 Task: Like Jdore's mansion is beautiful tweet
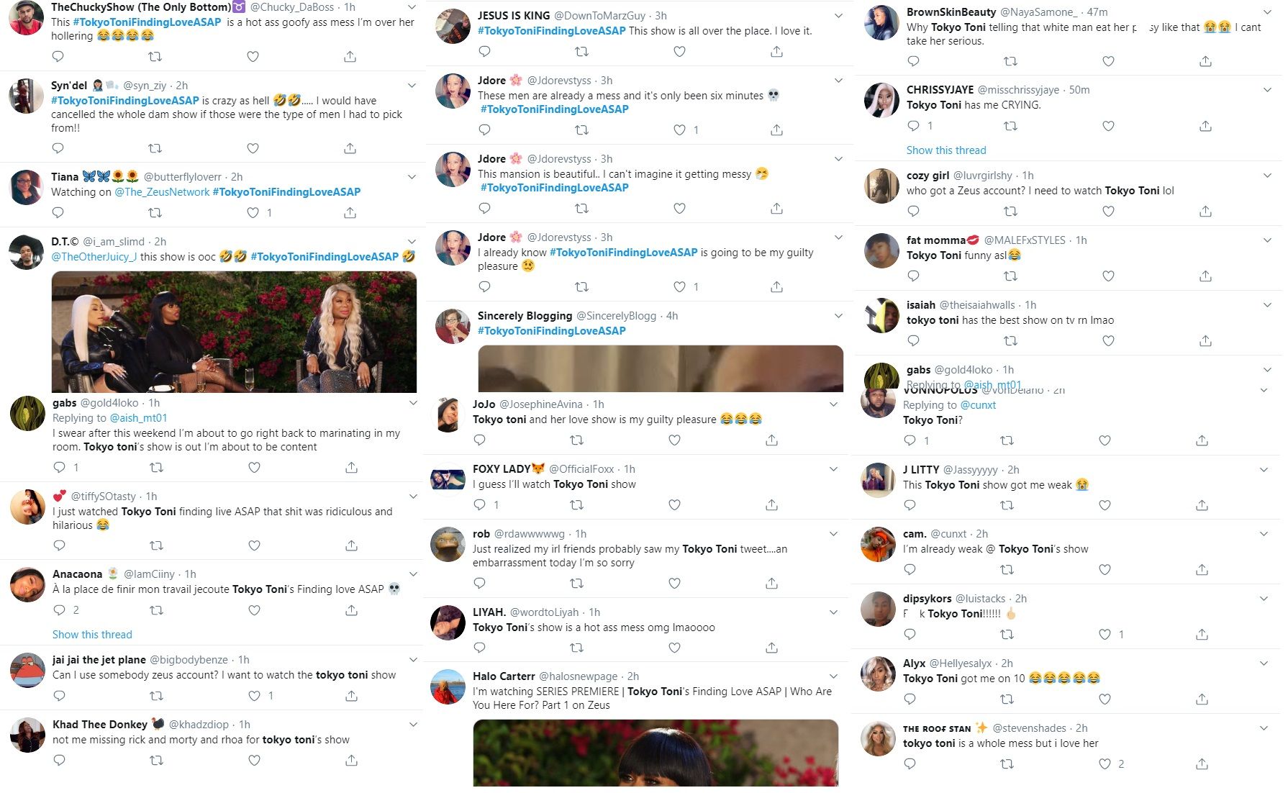(x=679, y=208)
